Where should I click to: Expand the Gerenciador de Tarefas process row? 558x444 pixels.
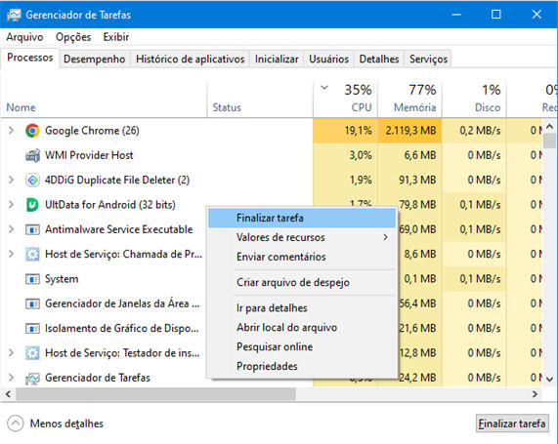click(x=12, y=378)
